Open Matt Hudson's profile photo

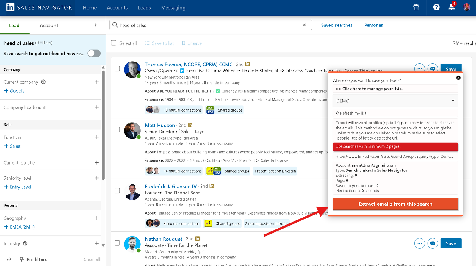click(132, 131)
